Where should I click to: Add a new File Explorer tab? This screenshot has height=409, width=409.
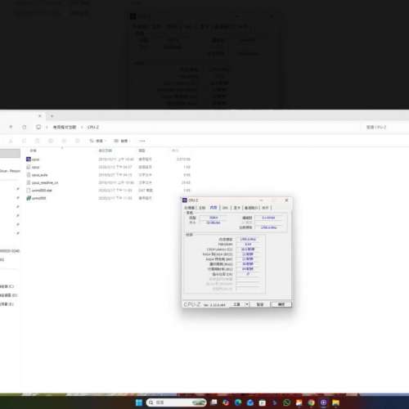click(x=52, y=116)
